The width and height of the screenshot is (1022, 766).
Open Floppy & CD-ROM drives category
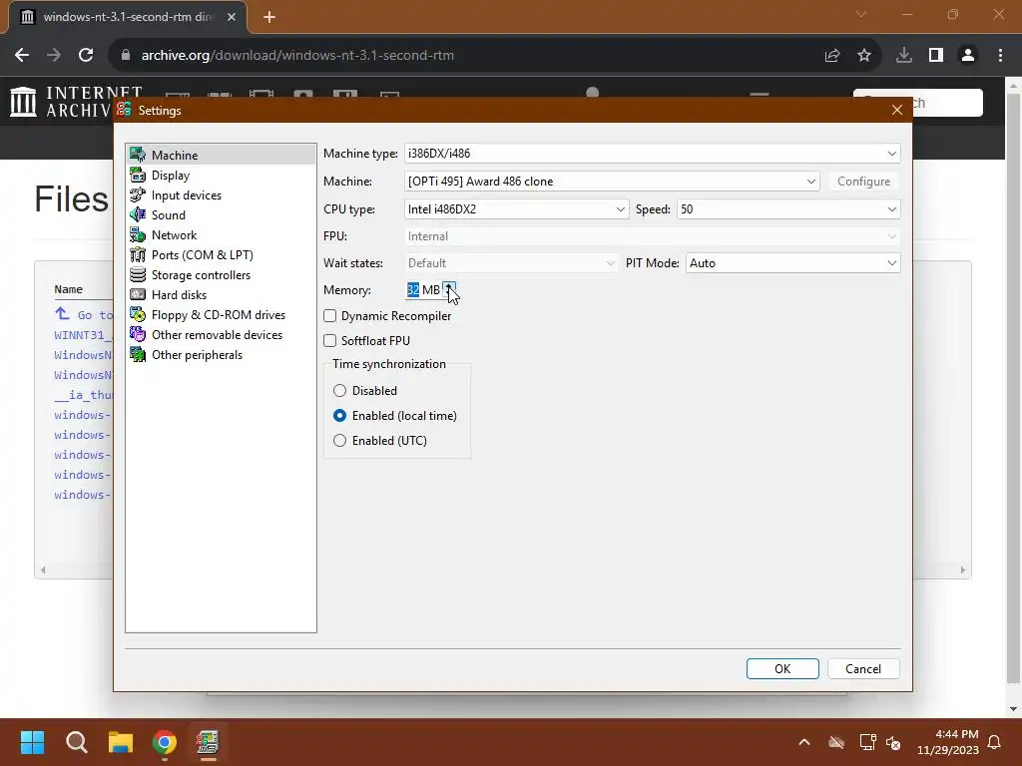[x=221, y=315]
